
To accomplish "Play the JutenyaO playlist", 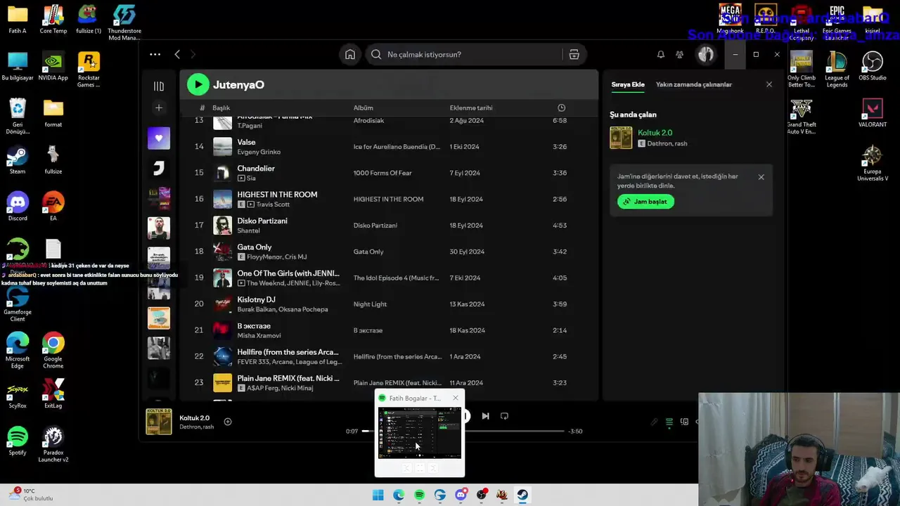I will pyautogui.click(x=198, y=84).
